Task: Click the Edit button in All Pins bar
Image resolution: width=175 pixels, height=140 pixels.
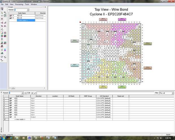Action: point(29,93)
